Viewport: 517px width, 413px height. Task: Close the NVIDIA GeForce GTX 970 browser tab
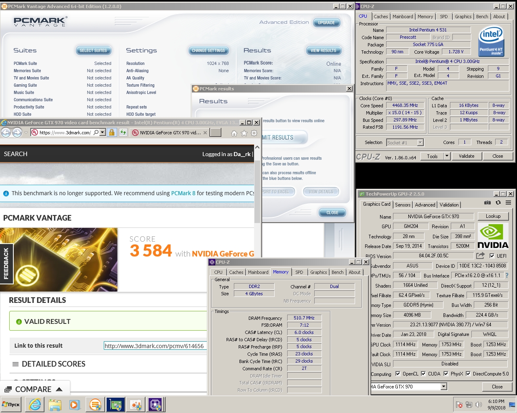tap(205, 132)
